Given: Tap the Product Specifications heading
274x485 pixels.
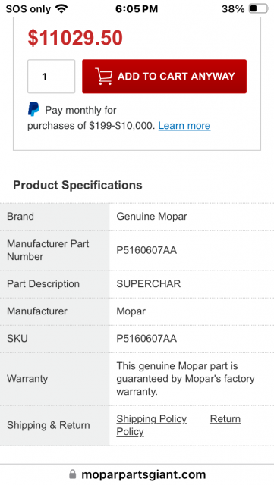Looking at the screenshot, I should (x=77, y=185).
